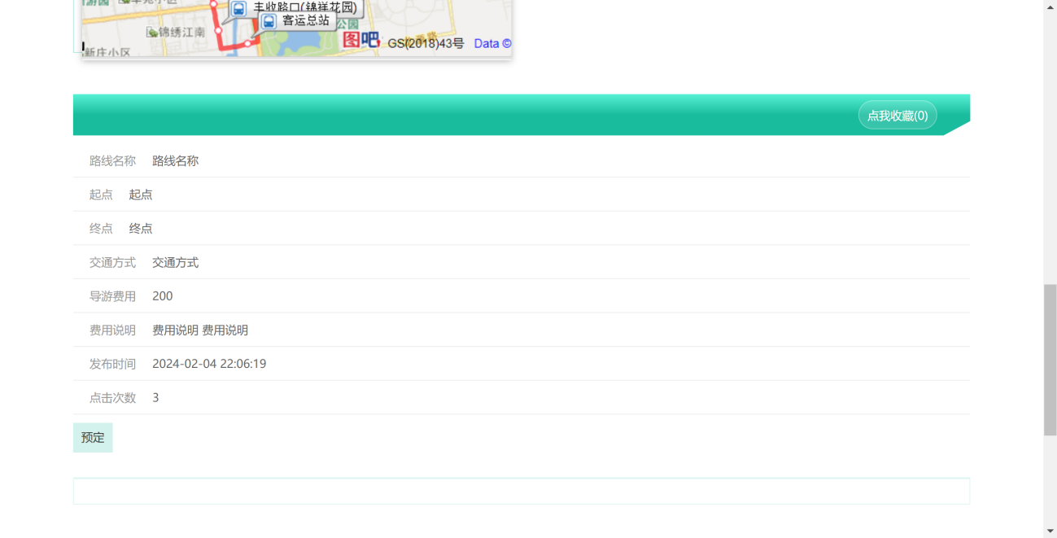Click the scrollbar up arrow
1057x538 pixels.
pyautogui.click(x=1050, y=6)
